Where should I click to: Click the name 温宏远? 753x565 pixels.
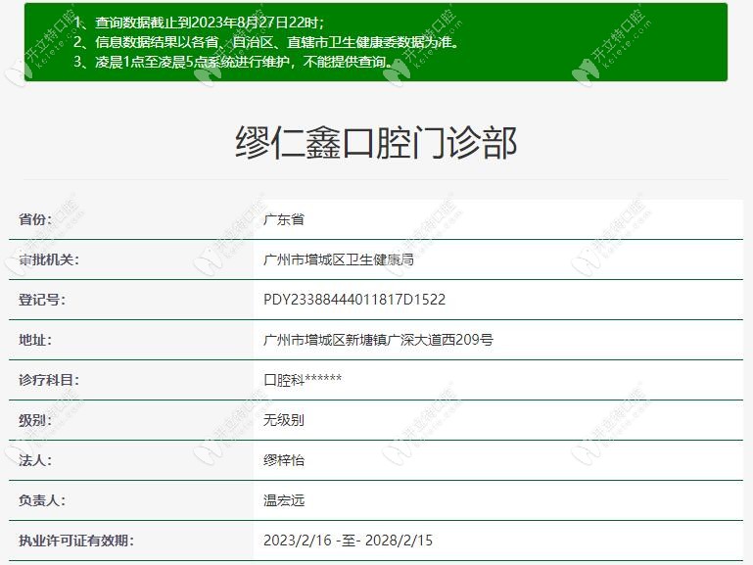pyautogui.click(x=284, y=500)
